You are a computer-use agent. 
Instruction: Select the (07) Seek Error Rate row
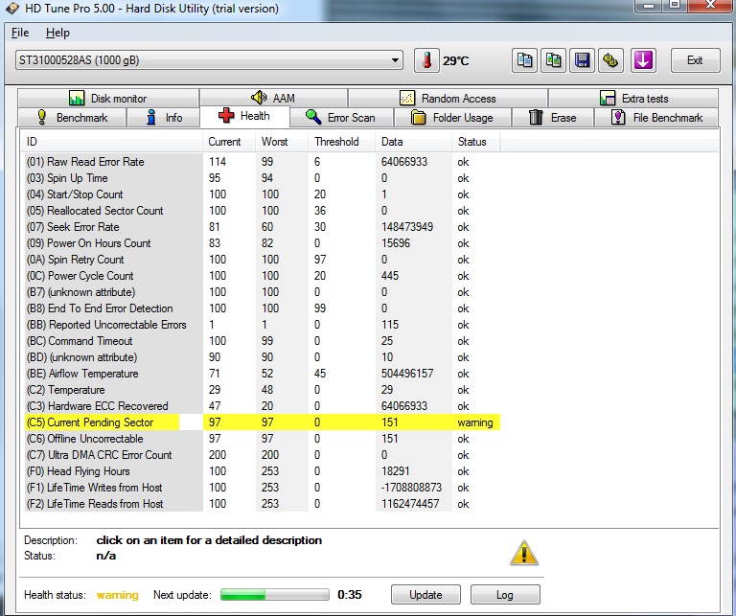click(x=261, y=227)
